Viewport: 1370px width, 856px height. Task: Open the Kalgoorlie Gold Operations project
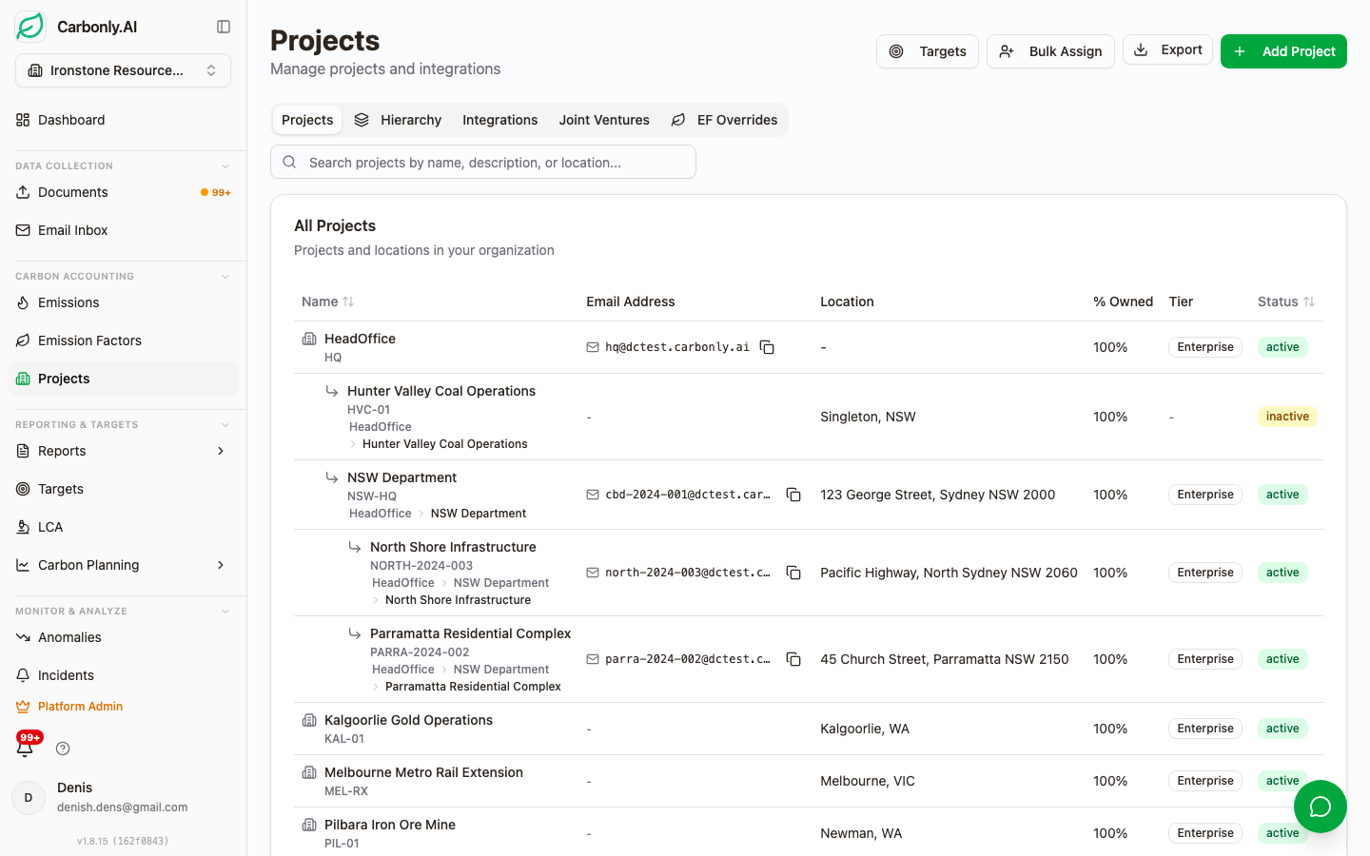pyautogui.click(x=408, y=720)
